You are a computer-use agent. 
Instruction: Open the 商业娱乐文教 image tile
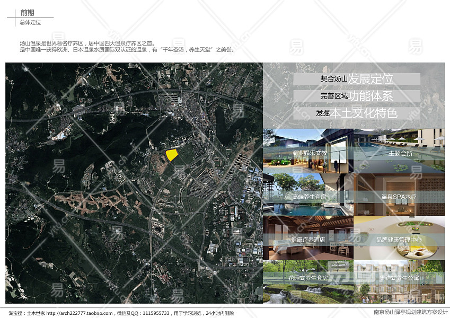(x=308, y=151)
